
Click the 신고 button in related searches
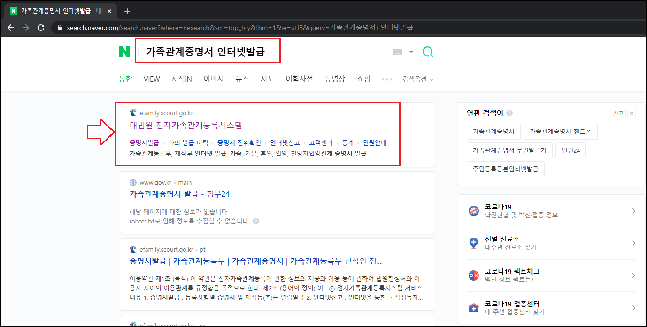tap(618, 113)
